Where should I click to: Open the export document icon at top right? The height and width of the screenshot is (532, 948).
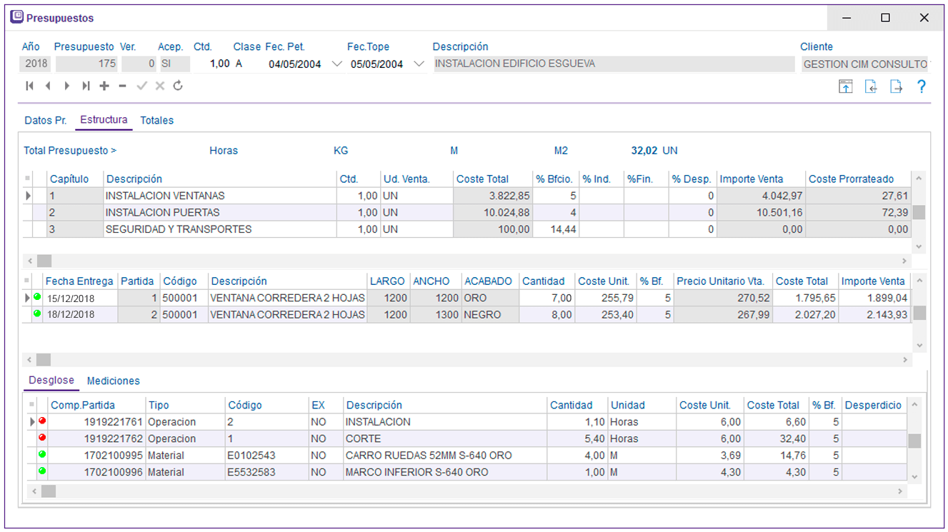point(897,86)
